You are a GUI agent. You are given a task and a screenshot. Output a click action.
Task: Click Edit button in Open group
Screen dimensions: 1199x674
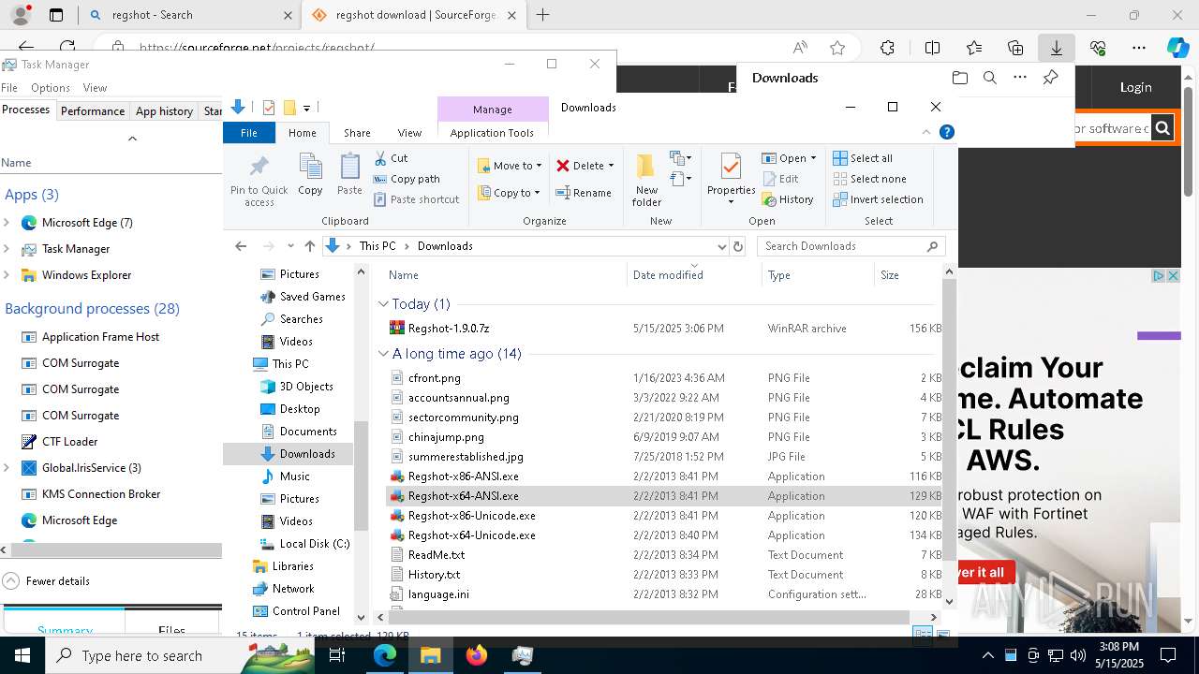[781, 179]
